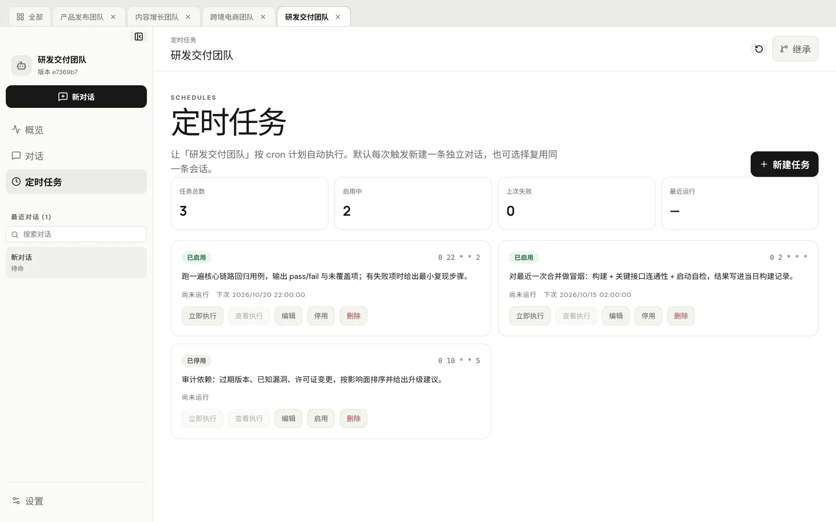
Task: Run the regression task 立即执行
Action: point(203,316)
